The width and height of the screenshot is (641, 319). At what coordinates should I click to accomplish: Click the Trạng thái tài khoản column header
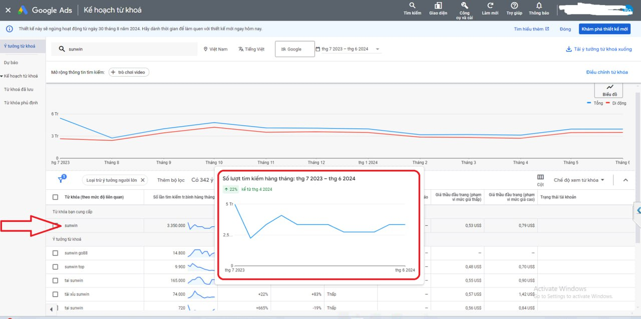coord(558,197)
